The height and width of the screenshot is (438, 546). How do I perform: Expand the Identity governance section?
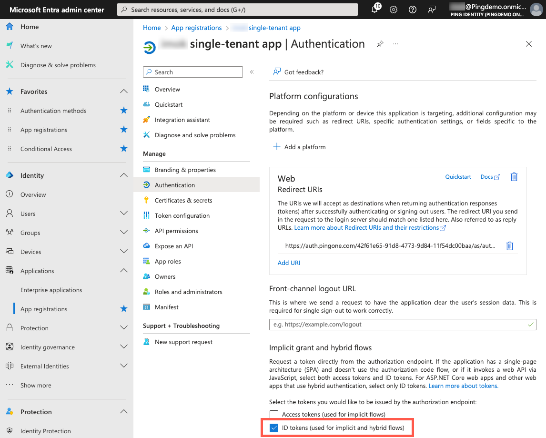pyautogui.click(x=123, y=347)
